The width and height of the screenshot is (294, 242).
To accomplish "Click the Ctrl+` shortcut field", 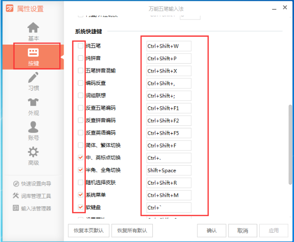I will [169, 208].
